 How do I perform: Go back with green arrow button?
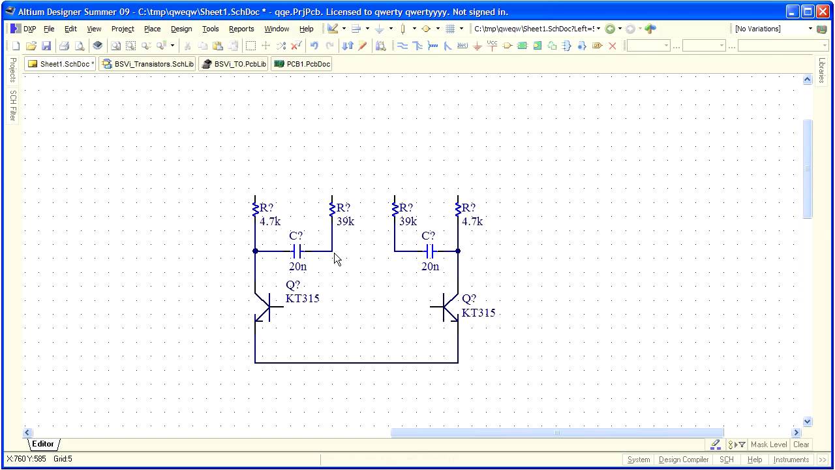[x=610, y=29]
